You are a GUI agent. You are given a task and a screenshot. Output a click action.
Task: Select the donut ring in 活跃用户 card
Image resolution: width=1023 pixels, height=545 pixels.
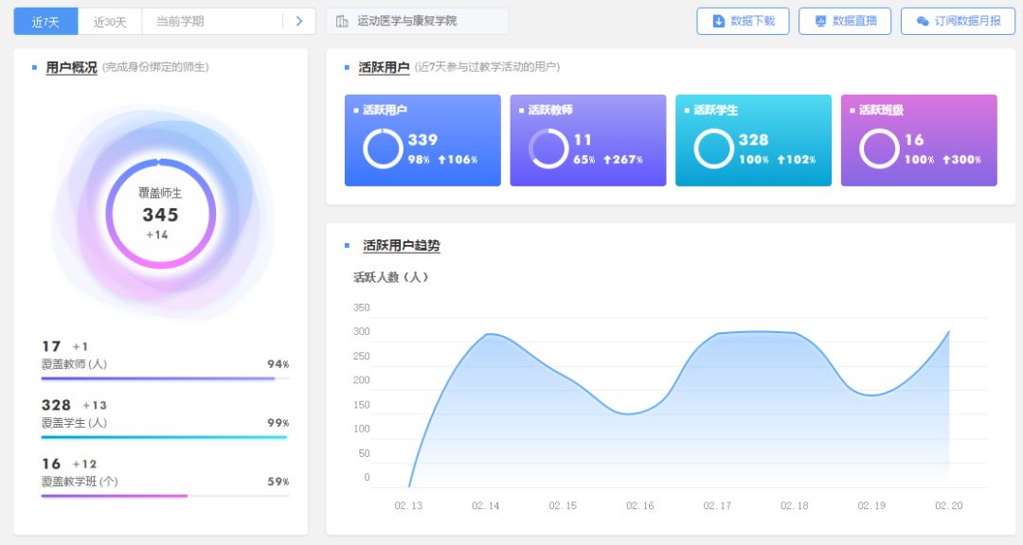pyautogui.click(x=382, y=148)
